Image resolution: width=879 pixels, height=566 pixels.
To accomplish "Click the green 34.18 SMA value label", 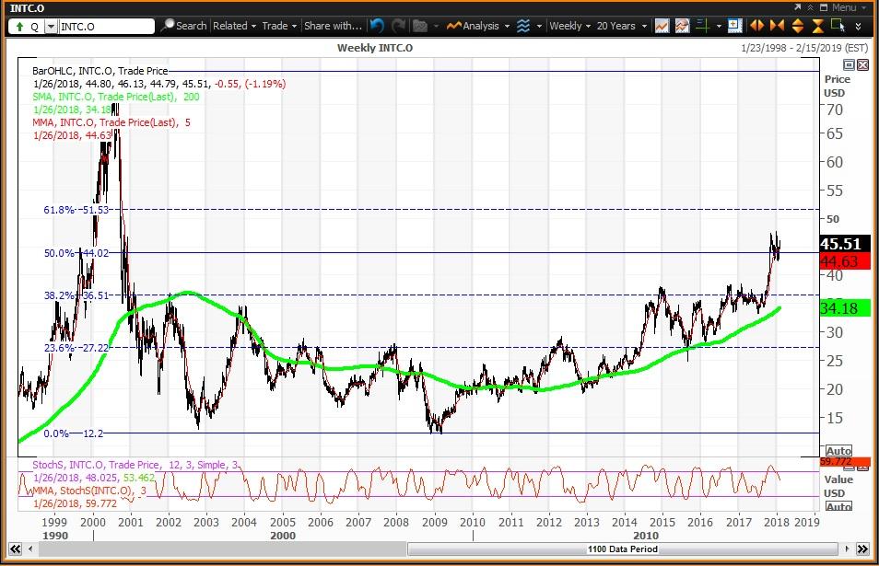I will click(x=844, y=308).
